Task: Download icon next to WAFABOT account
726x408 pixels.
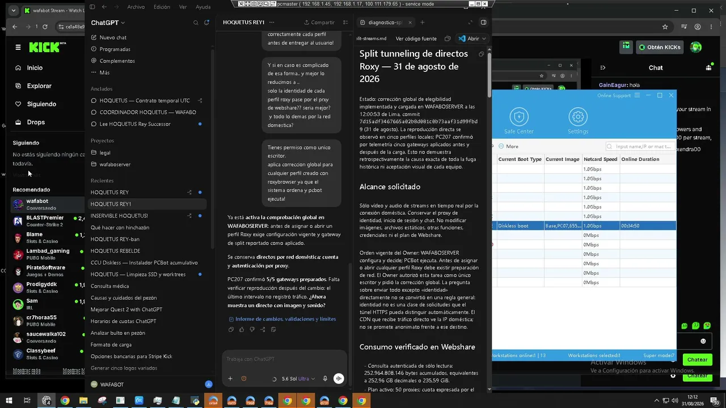Action: pos(209,384)
